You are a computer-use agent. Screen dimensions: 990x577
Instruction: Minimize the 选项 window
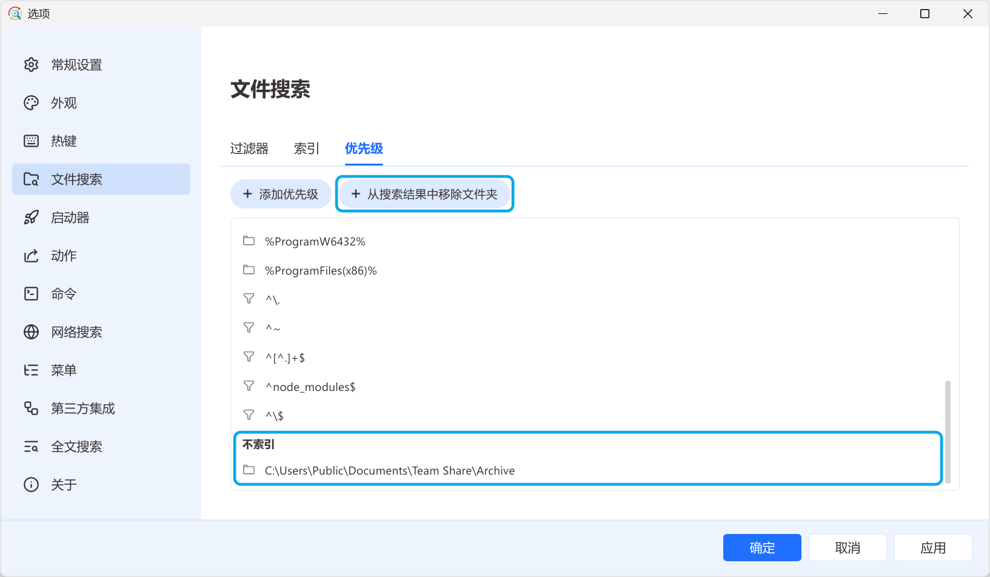(883, 13)
